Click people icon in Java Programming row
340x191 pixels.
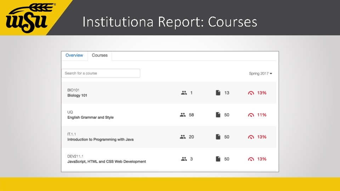click(x=183, y=137)
